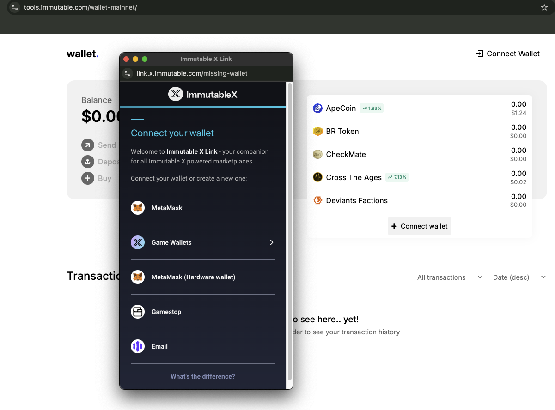This screenshot has height=410, width=555.
Task: Click the MetaMask fox icon
Action: coord(138,208)
